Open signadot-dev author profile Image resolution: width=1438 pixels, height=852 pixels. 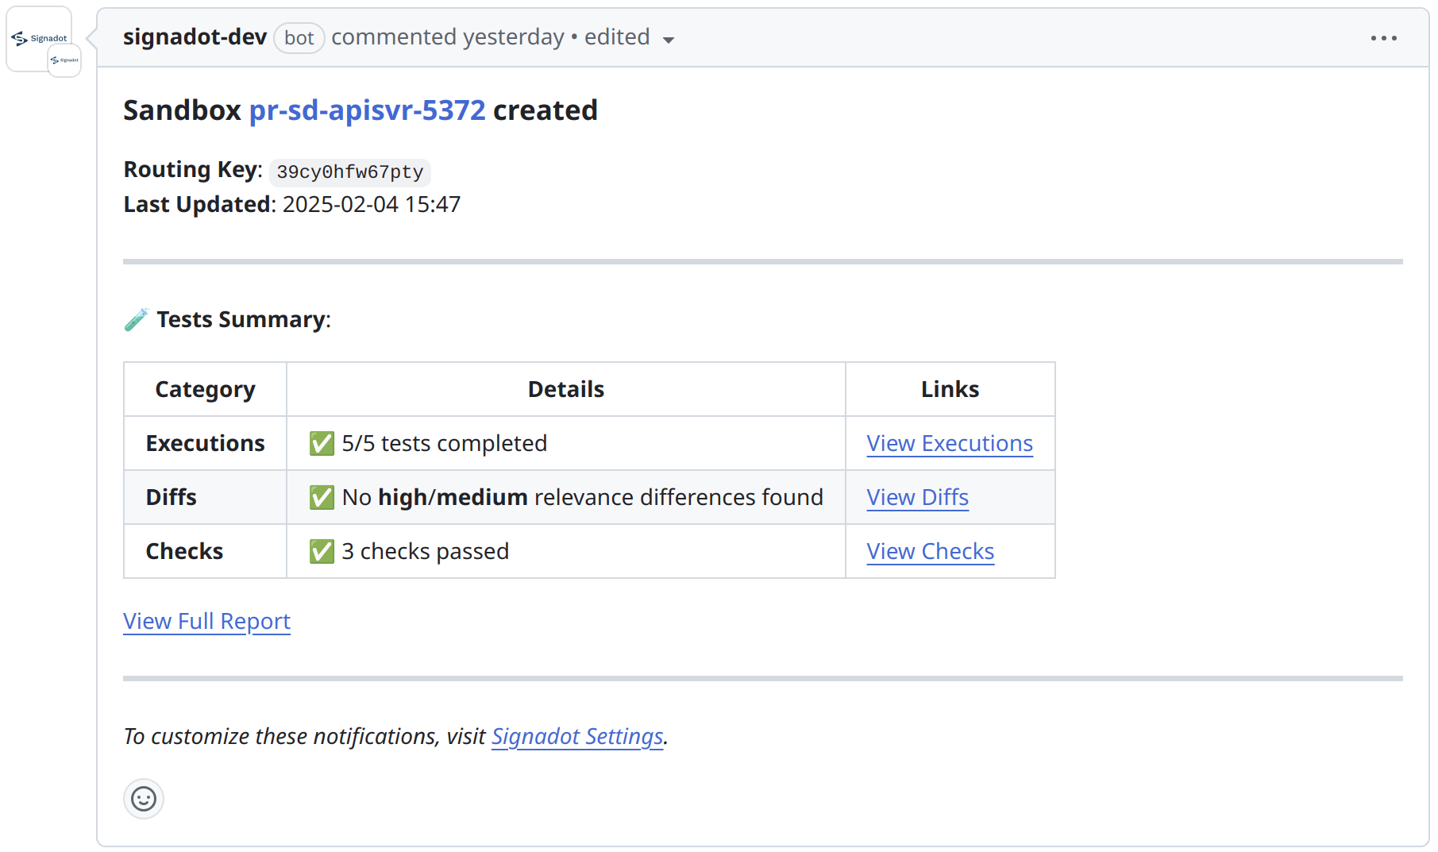click(x=195, y=37)
